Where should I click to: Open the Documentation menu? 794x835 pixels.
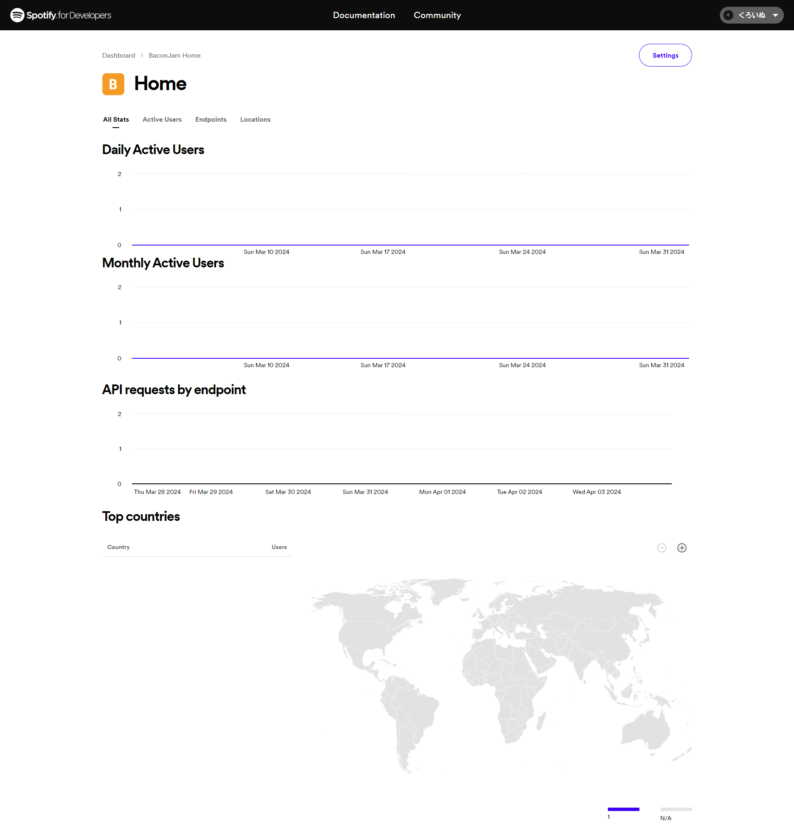pos(364,15)
